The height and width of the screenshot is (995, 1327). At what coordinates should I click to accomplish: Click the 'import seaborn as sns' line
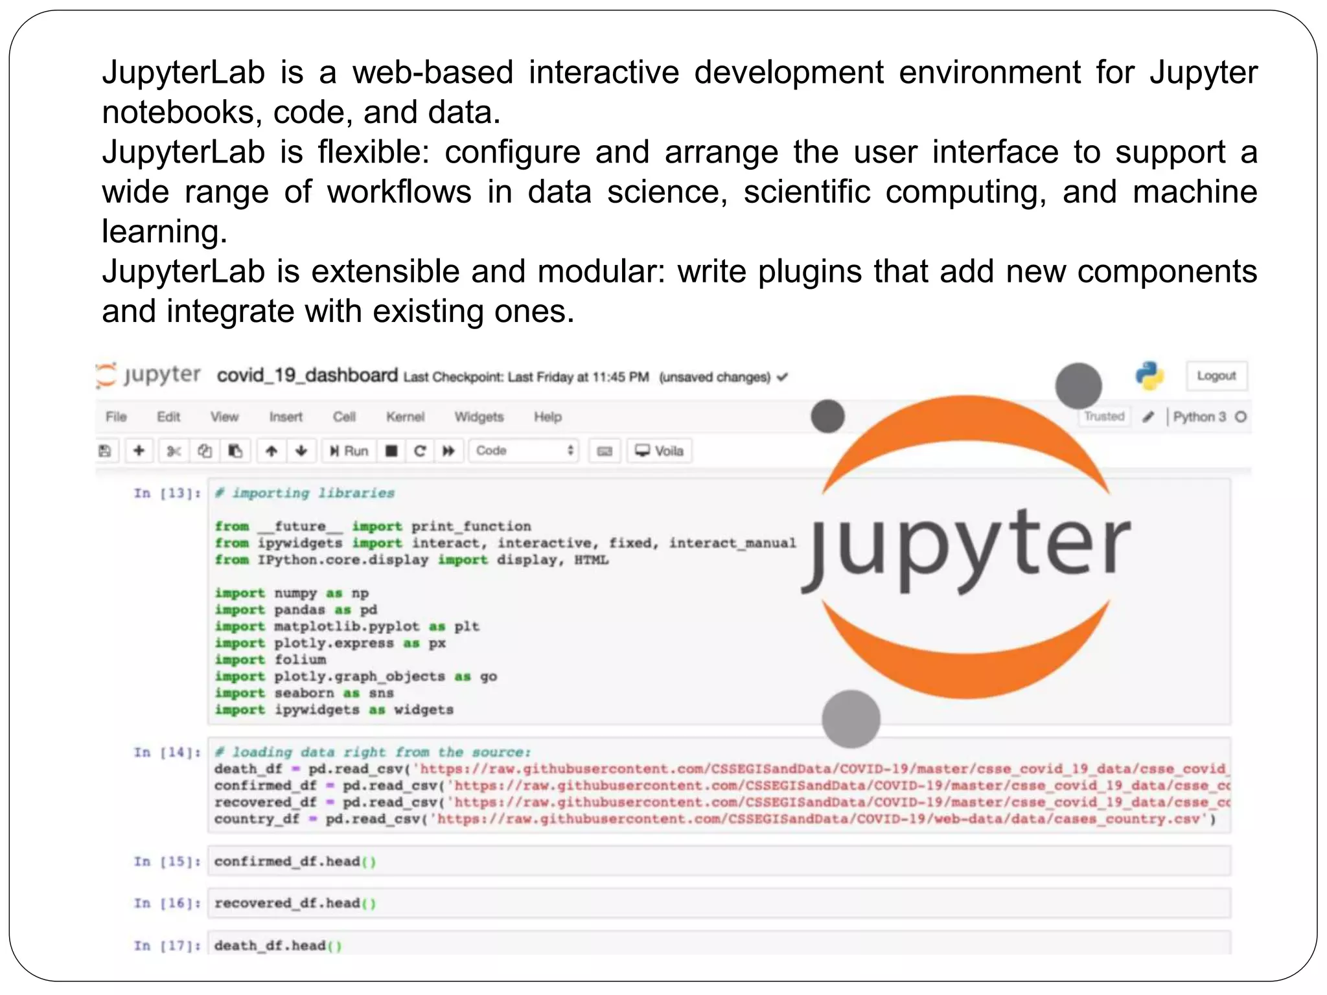click(304, 693)
